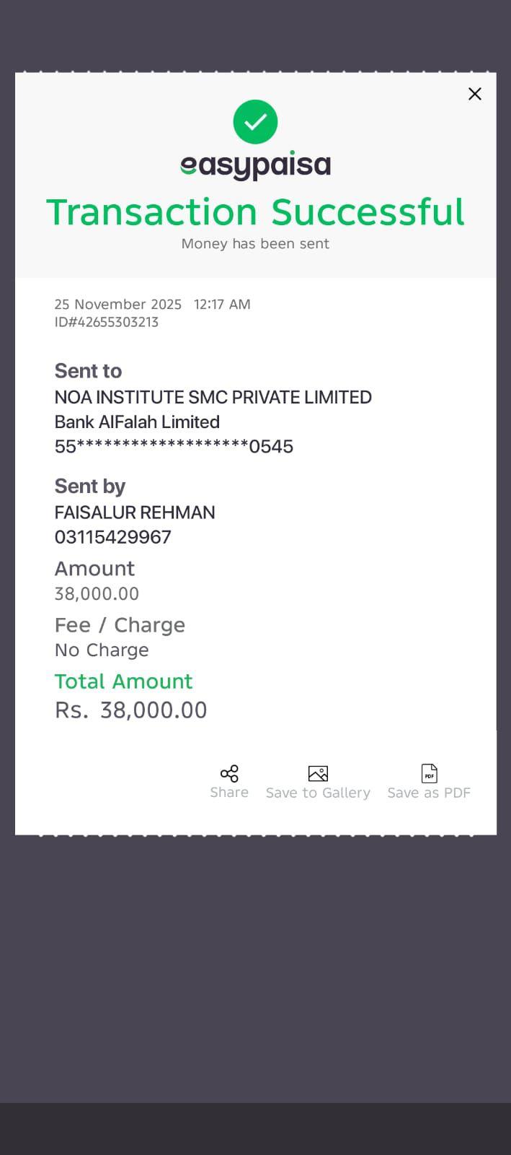This screenshot has height=1155, width=511.
Task: Click the Bank AlFalah Limited text
Action: point(137,422)
